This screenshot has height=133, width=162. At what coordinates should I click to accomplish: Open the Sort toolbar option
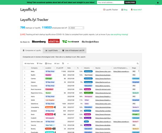[57, 64]
